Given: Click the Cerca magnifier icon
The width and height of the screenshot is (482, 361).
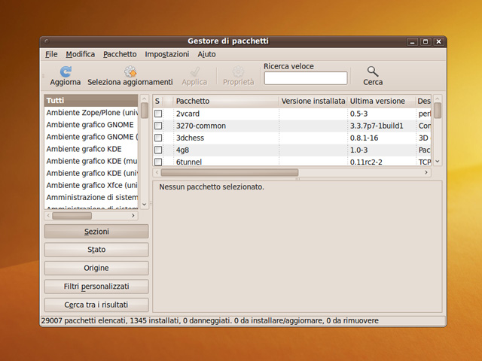Looking at the screenshot, I should (x=373, y=71).
